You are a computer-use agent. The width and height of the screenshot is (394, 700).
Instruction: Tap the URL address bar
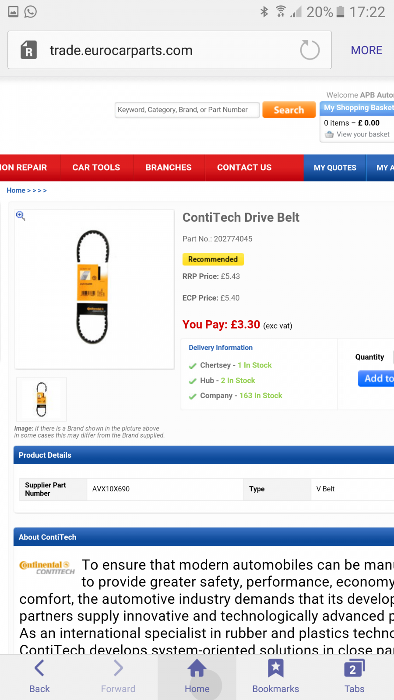pyautogui.click(x=169, y=50)
